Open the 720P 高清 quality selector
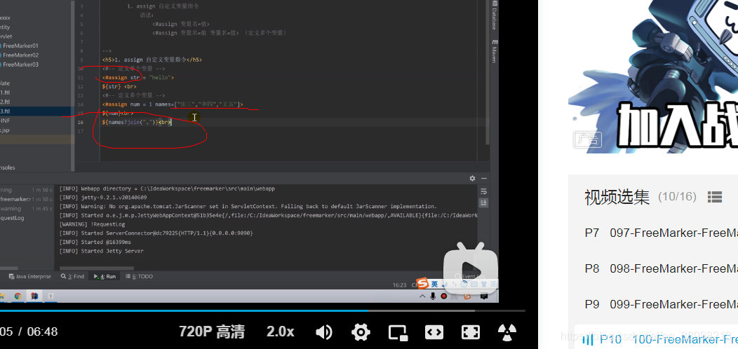The height and width of the screenshot is (349, 738). pos(212,331)
